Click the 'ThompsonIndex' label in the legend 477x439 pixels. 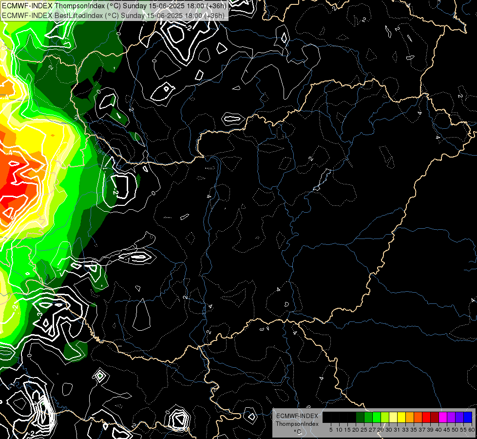tap(297, 424)
